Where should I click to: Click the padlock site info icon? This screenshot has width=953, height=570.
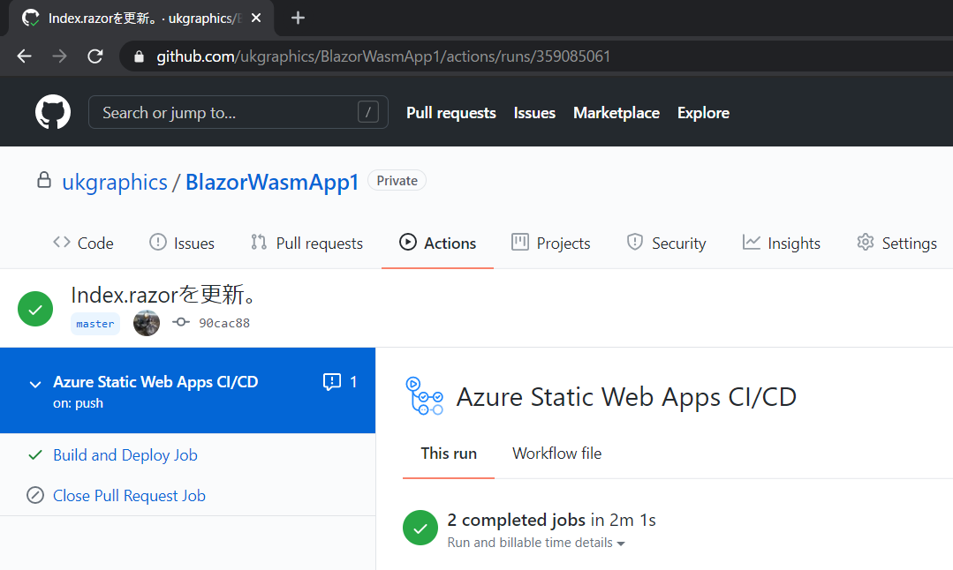point(140,56)
